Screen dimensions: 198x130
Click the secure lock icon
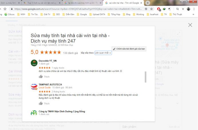pyautogui.click(x=12, y=9)
